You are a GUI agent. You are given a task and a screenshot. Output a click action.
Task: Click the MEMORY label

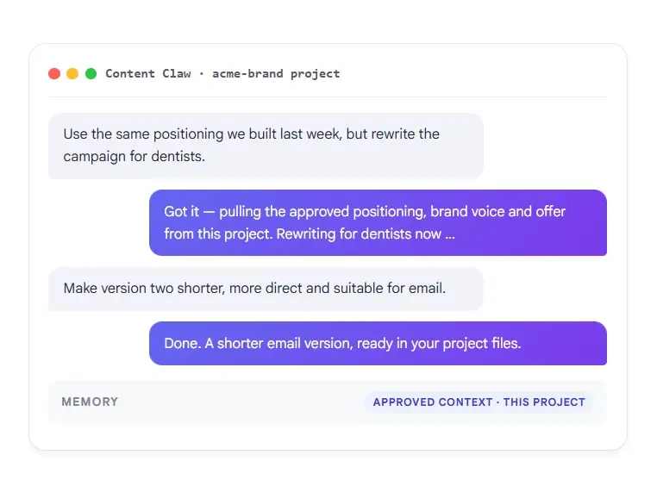(90, 402)
